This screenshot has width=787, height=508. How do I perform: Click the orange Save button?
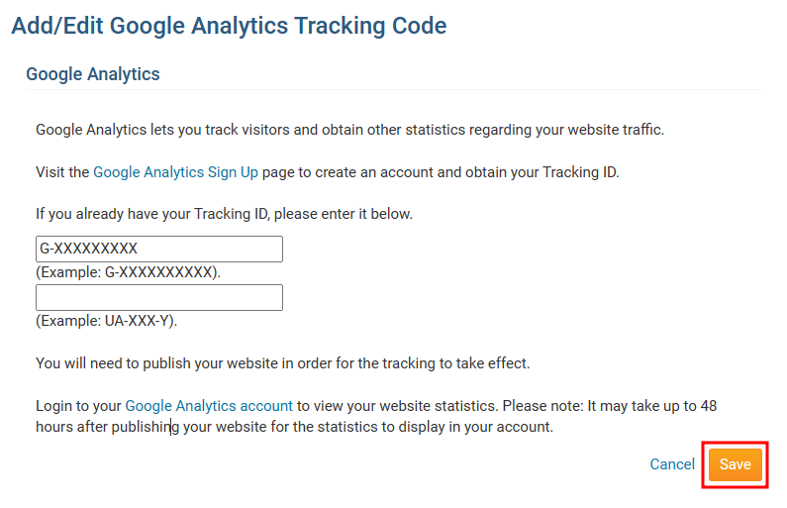(735, 464)
